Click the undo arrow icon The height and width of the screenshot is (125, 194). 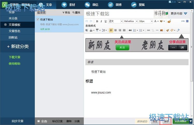87,21
